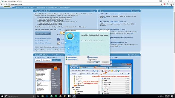Viewport: 175px width, 98px height.
Task: Click the installer icon on the taskbar
Action: pos(74,96)
